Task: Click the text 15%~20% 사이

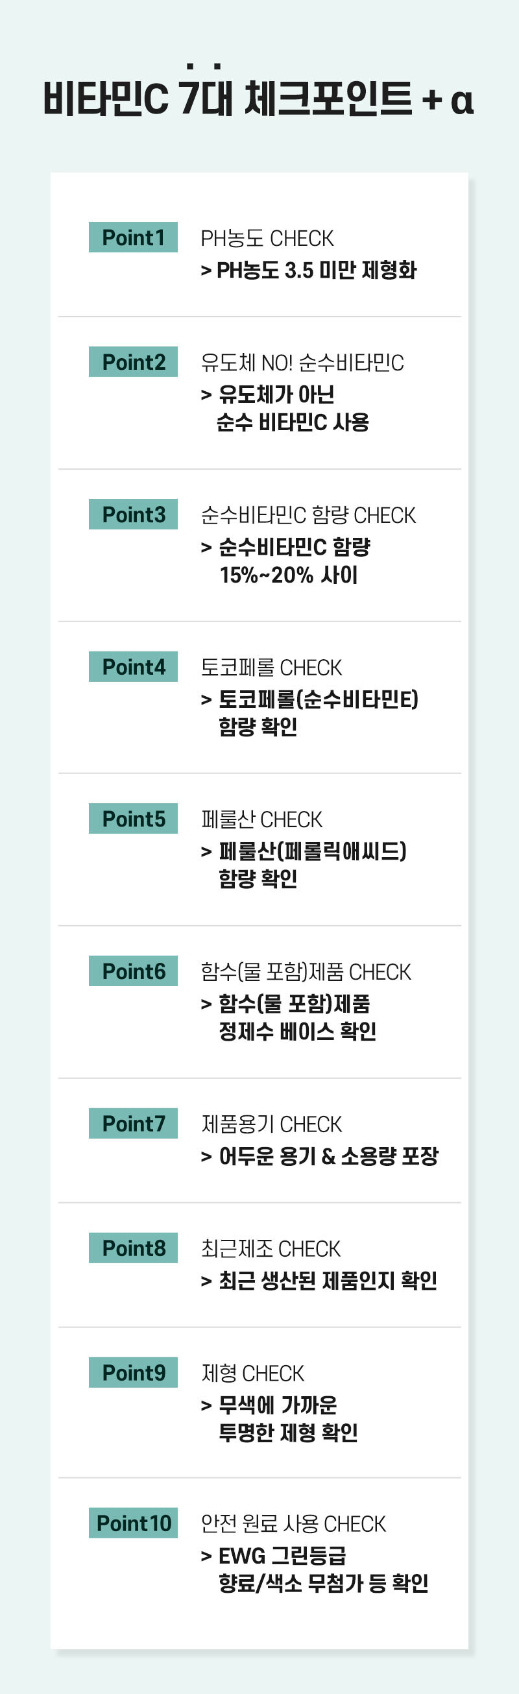Action: 289,575
